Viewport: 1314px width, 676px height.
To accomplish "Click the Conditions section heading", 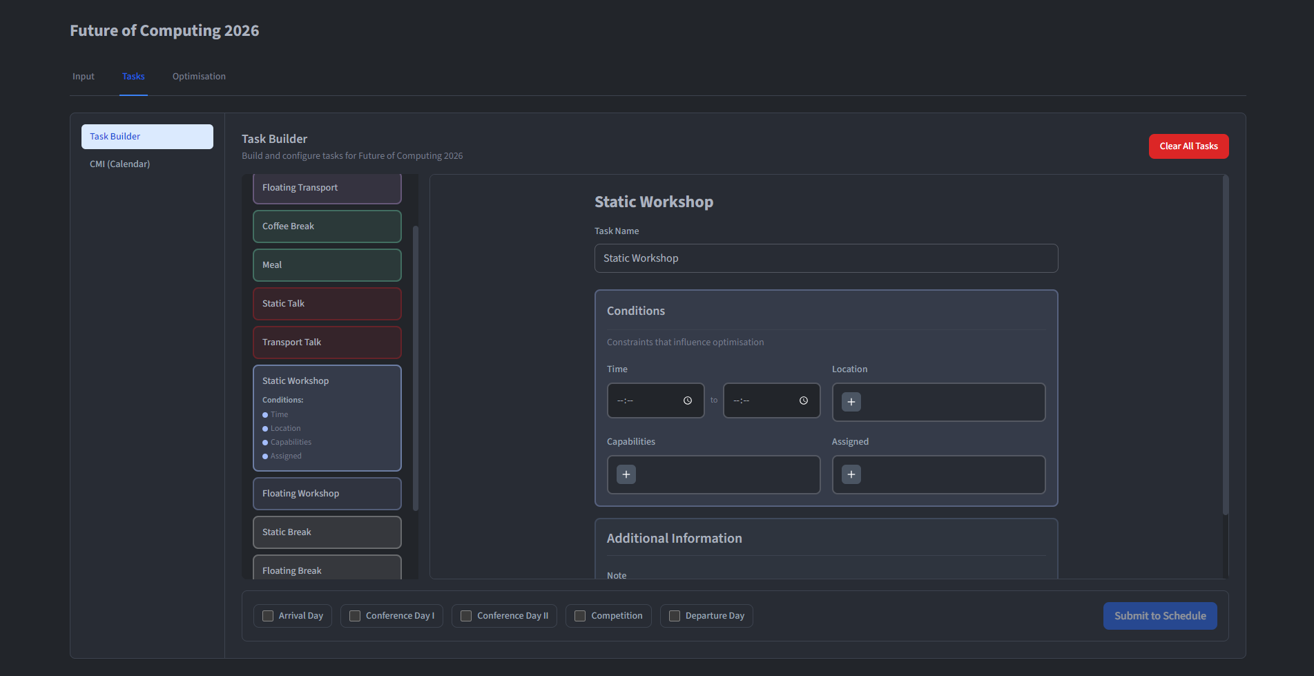I will tap(636, 311).
